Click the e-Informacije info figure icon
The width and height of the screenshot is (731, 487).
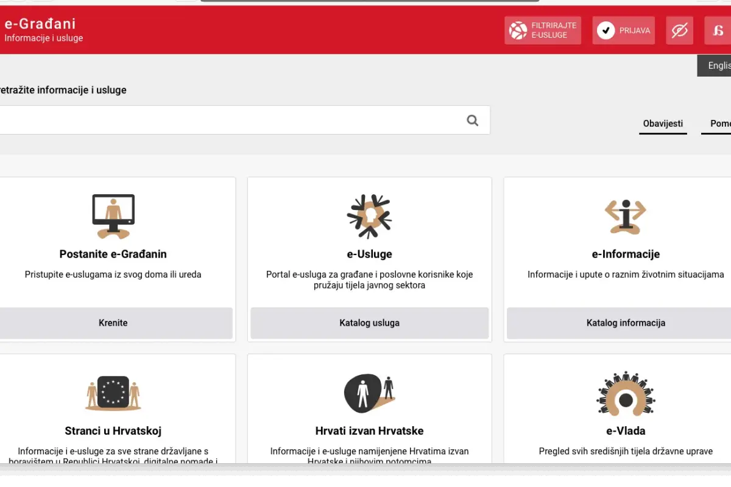[x=626, y=217]
